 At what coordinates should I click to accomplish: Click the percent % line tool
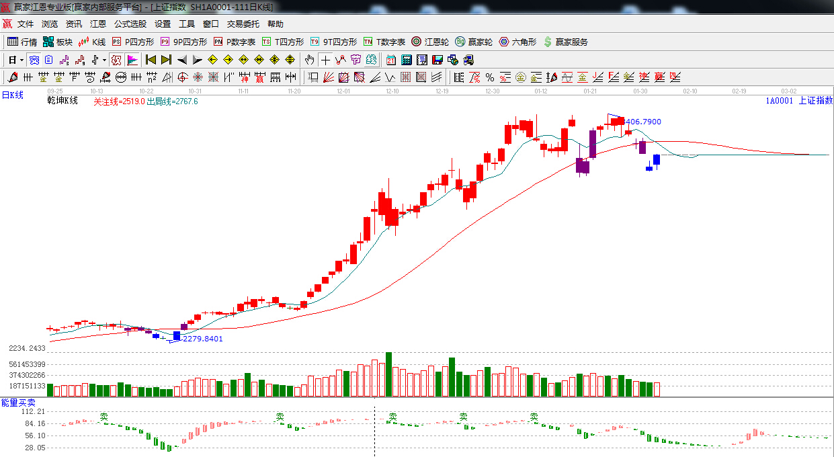coord(490,77)
